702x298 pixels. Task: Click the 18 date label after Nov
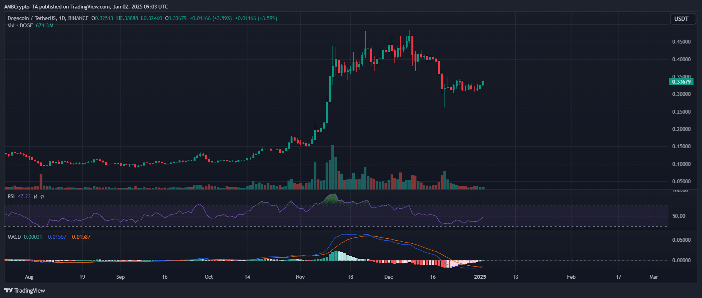(350, 277)
